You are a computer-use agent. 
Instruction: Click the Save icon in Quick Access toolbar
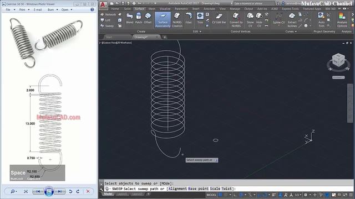[x=123, y=3]
